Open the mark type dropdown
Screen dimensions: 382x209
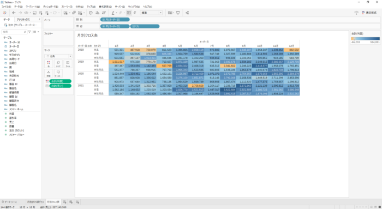(x=58, y=56)
